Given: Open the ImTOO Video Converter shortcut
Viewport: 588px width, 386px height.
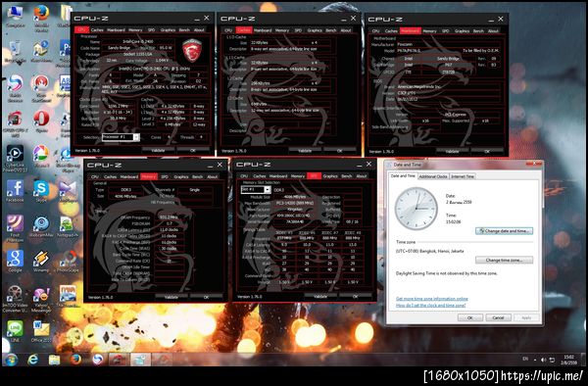Looking at the screenshot, I should (x=15, y=299).
